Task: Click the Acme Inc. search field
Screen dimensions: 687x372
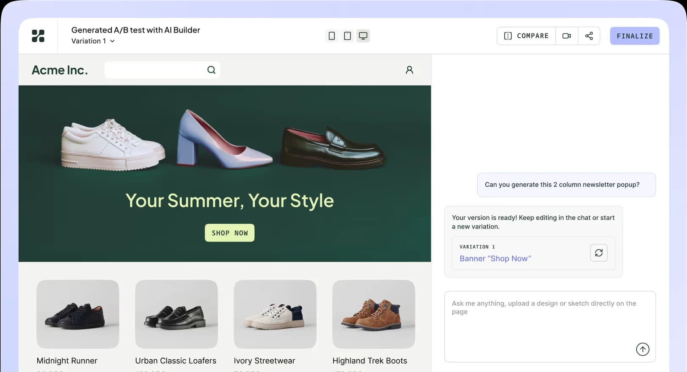Action: pos(162,70)
